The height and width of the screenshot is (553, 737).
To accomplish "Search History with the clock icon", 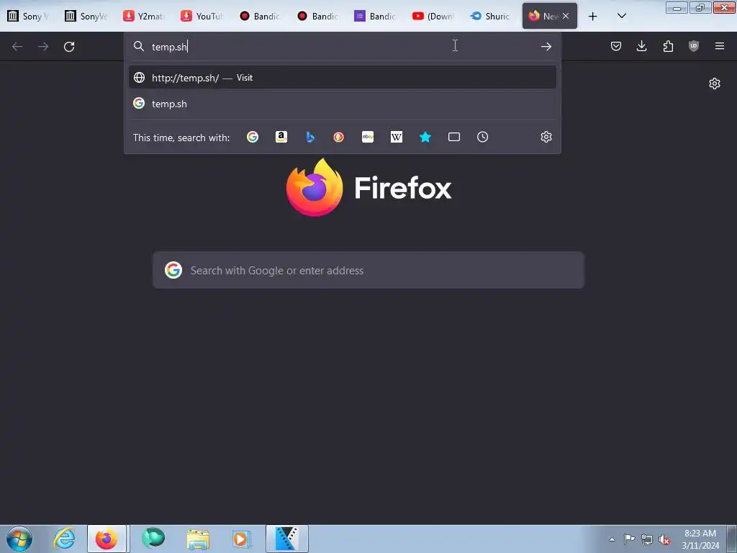I will [483, 137].
